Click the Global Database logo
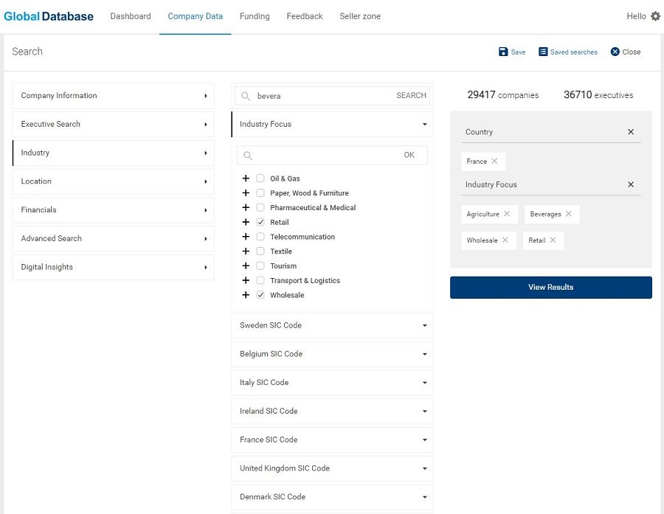 (x=49, y=16)
